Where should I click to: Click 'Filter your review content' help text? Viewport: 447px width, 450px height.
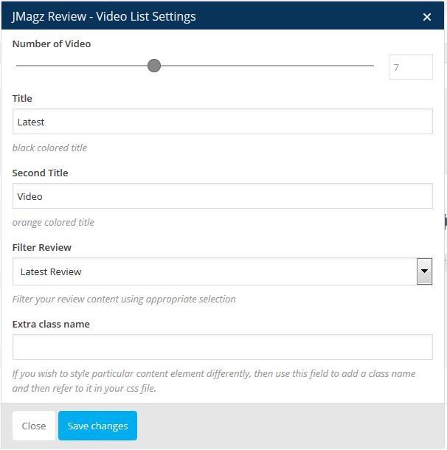point(124,300)
